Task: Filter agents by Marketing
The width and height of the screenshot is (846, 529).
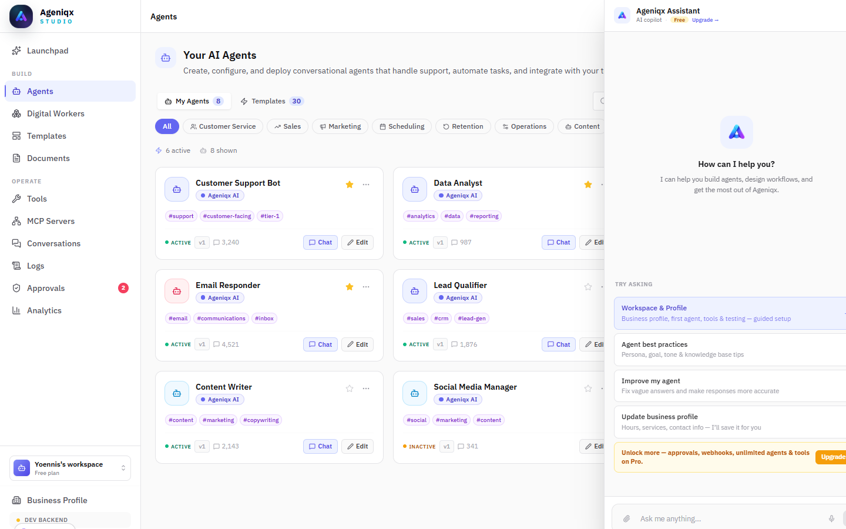Action: tap(340, 126)
